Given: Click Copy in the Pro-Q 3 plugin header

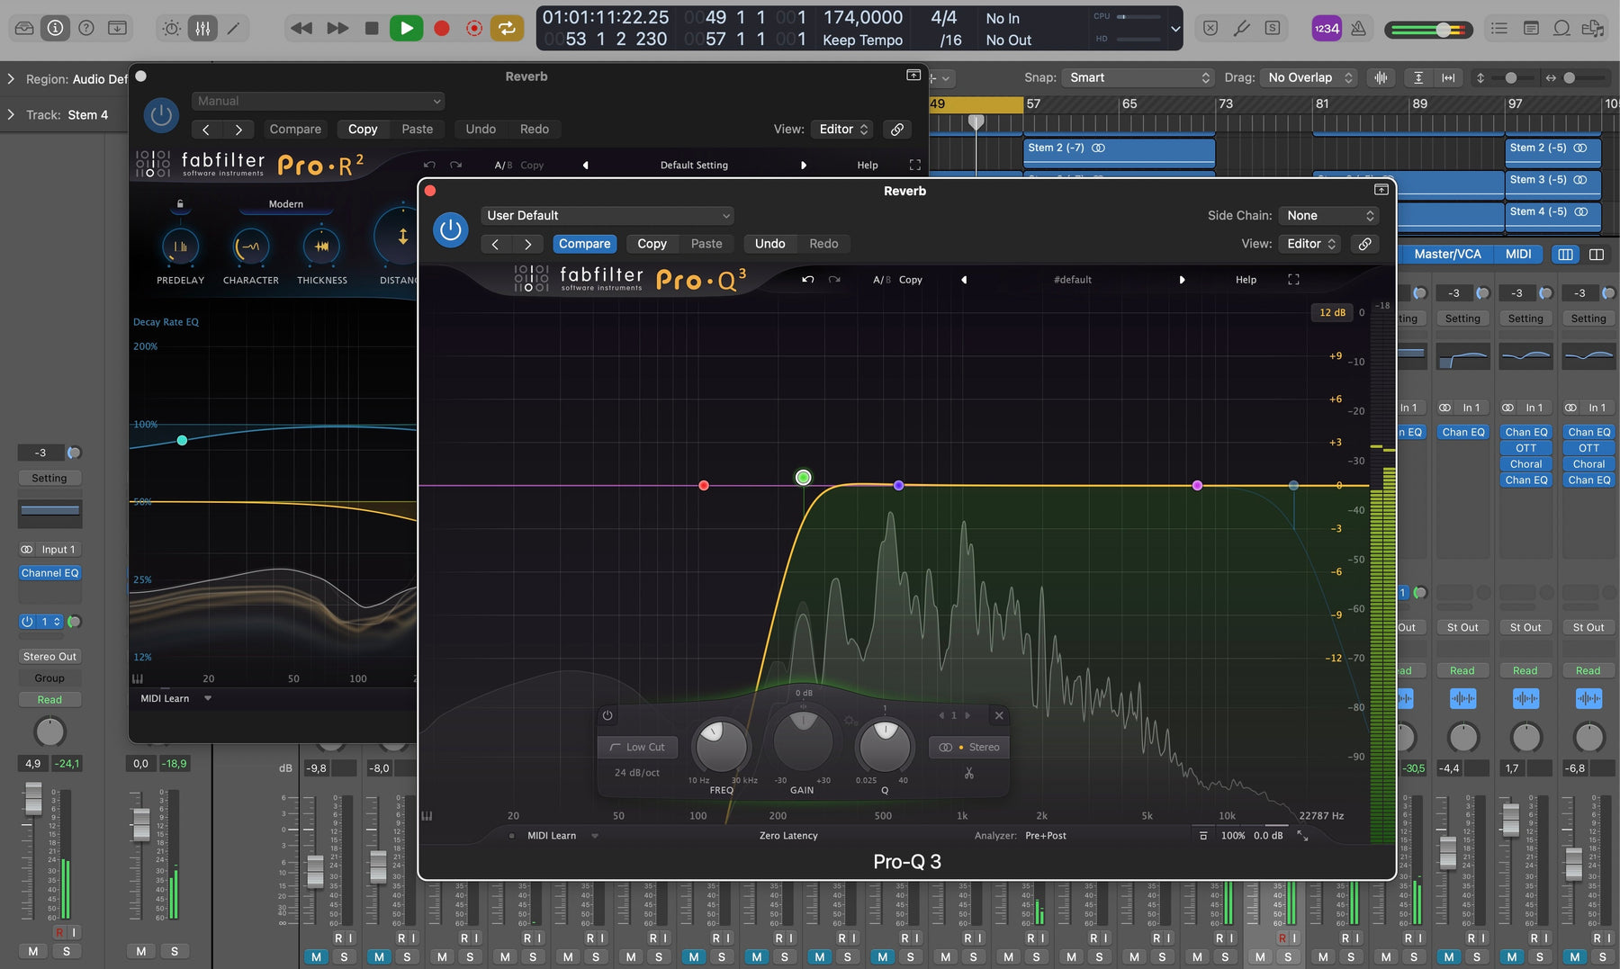Looking at the screenshot, I should [x=652, y=244].
